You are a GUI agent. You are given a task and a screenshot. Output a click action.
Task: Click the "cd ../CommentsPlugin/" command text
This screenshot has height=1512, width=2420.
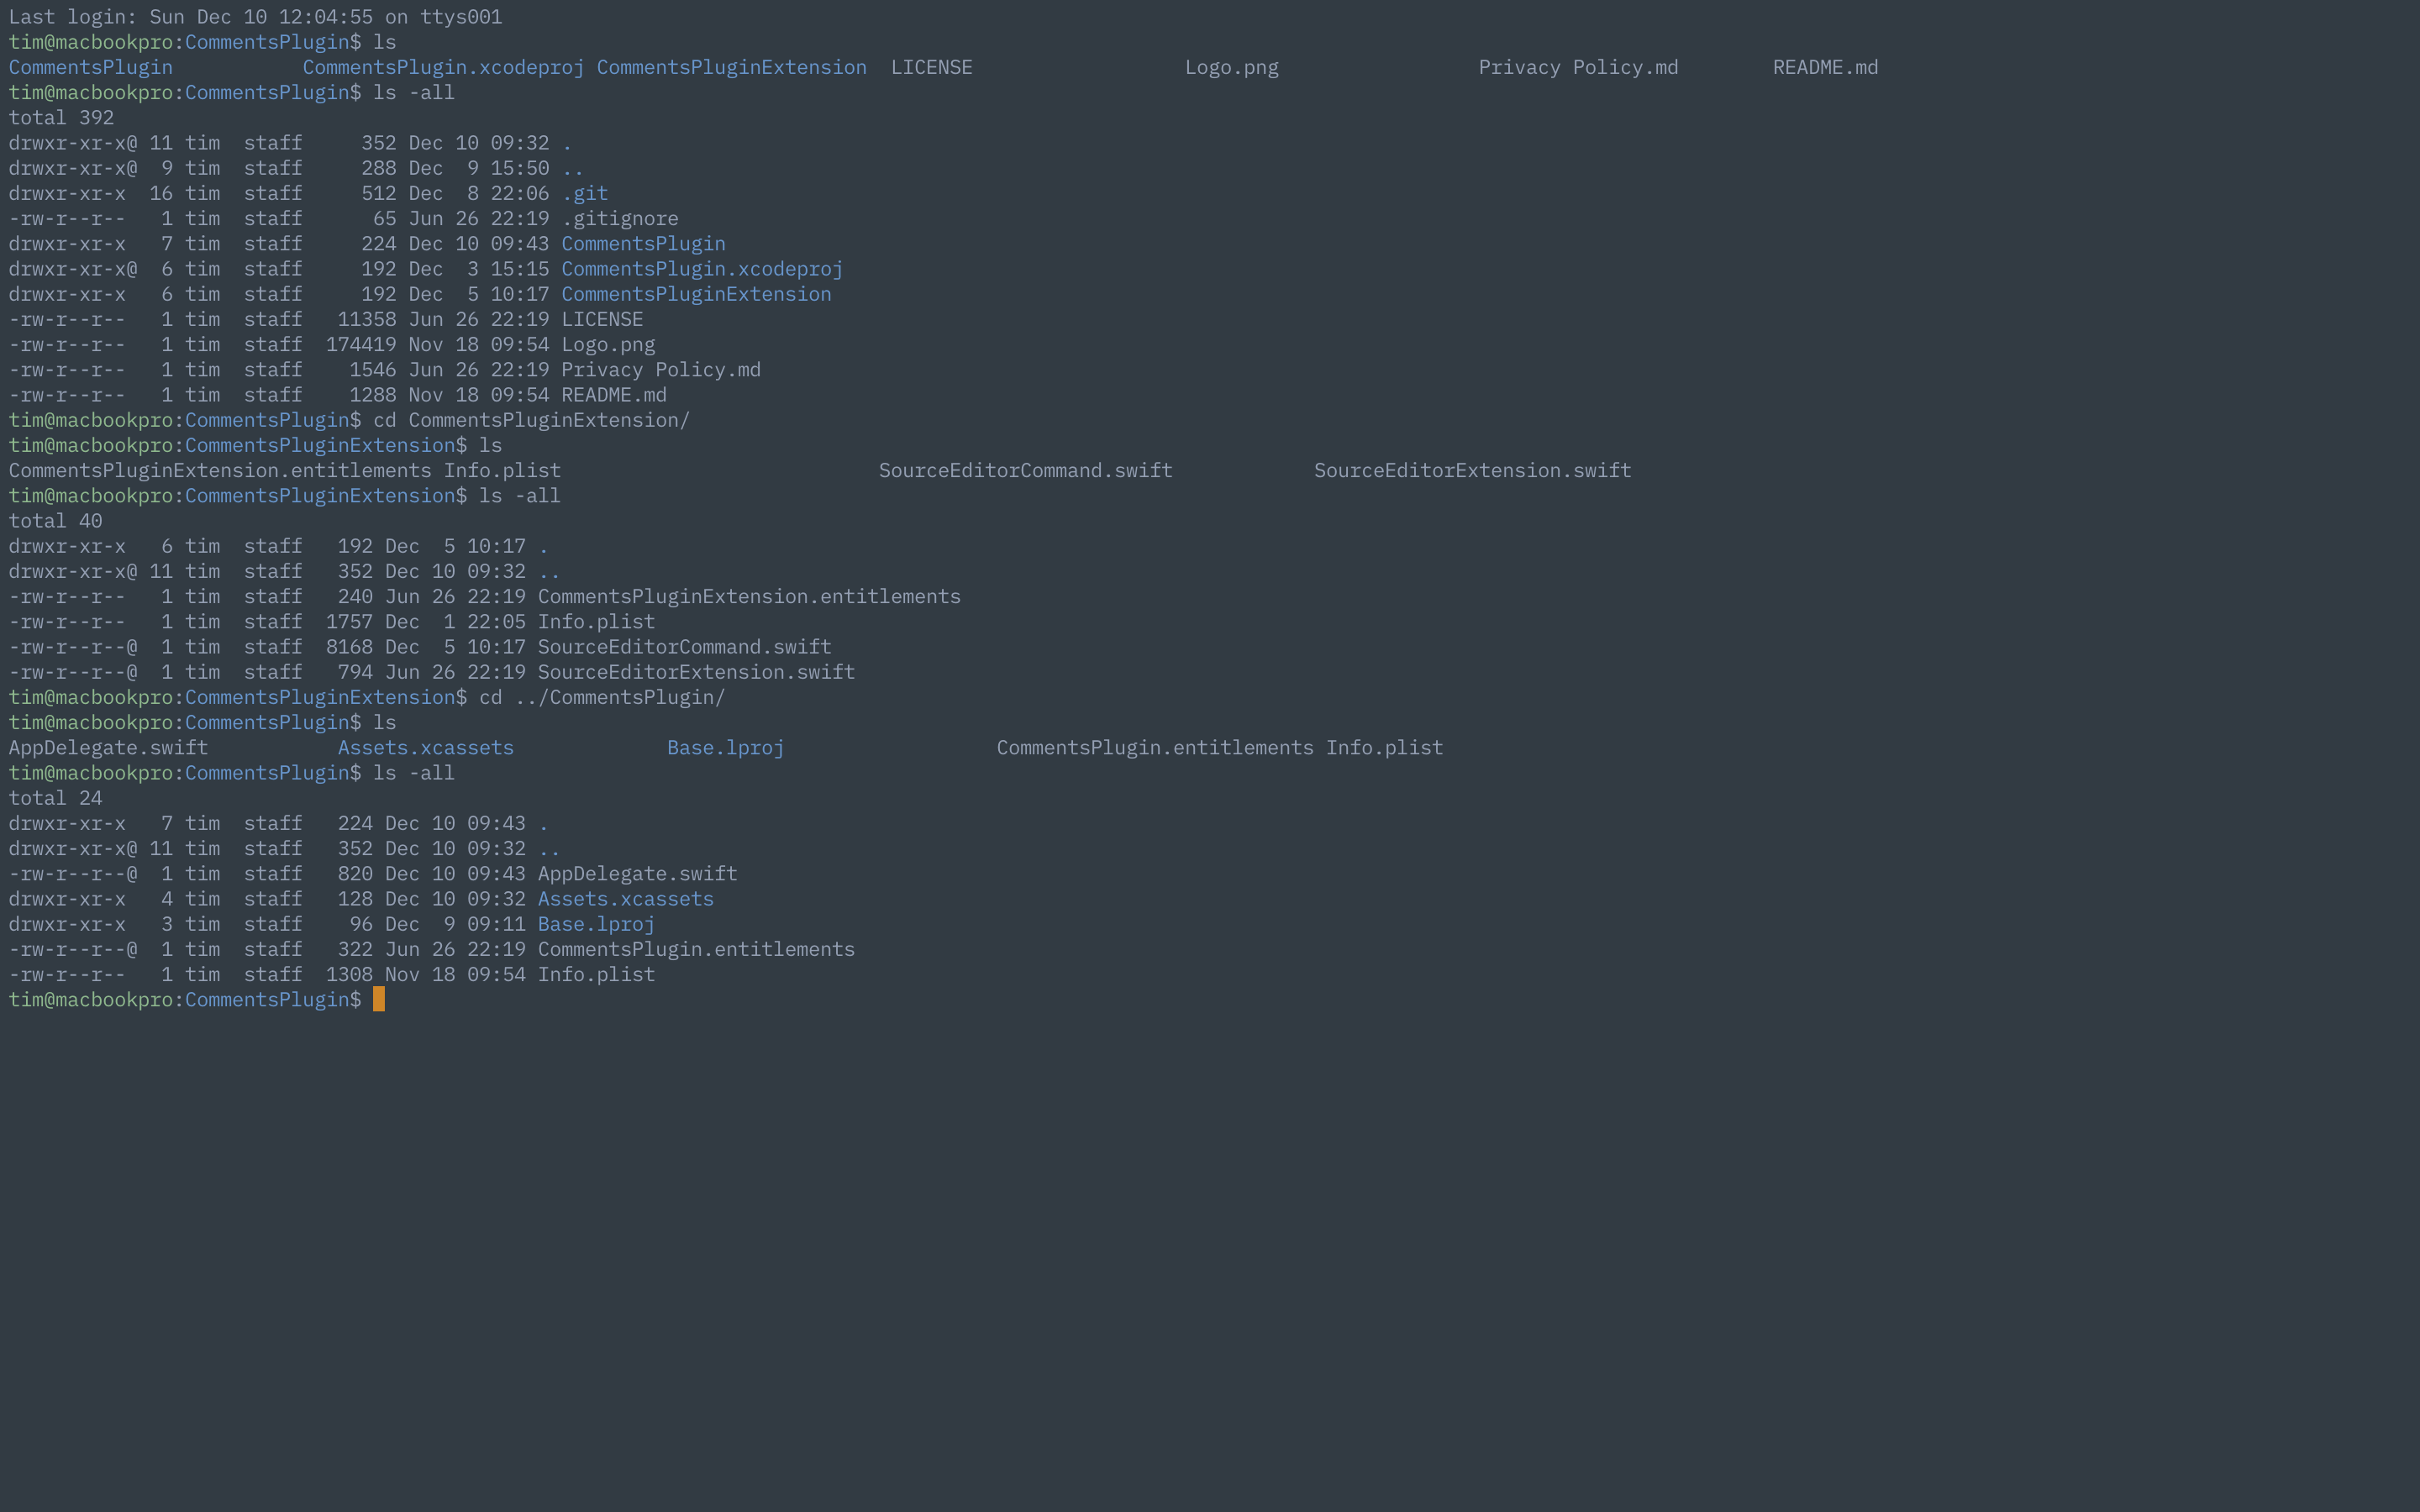point(603,697)
